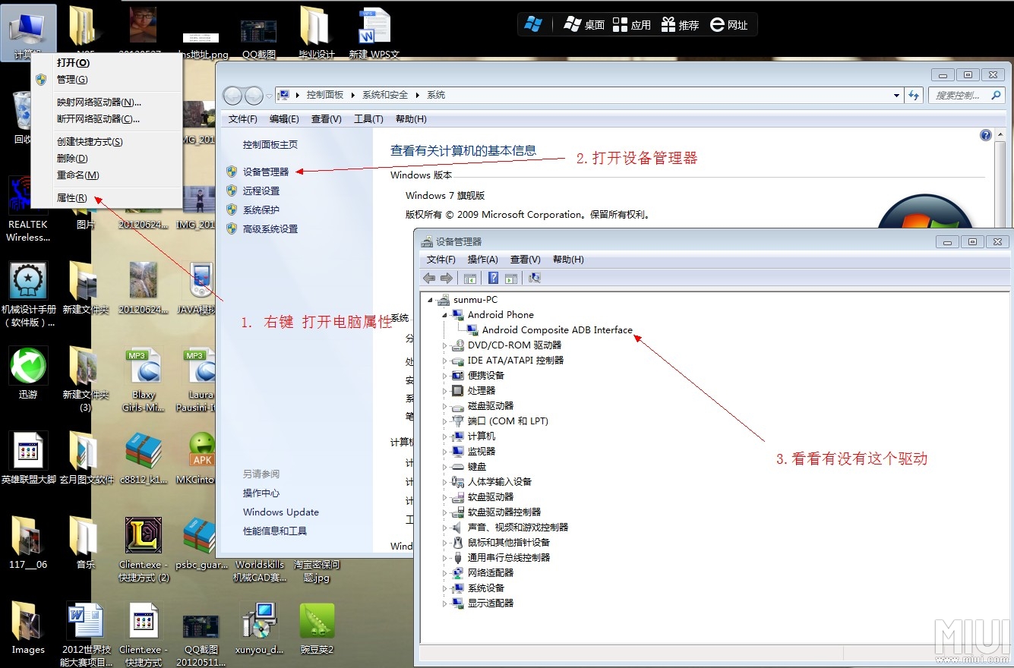Open the 操作(A) menu in Device Manager
Viewport: 1014px width, 668px height.
(x=482, y=259)
